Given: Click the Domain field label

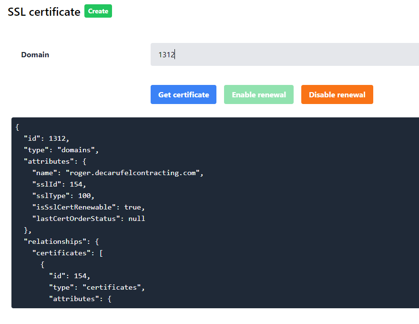Looking at the screenshot, I should coord(35,54).
